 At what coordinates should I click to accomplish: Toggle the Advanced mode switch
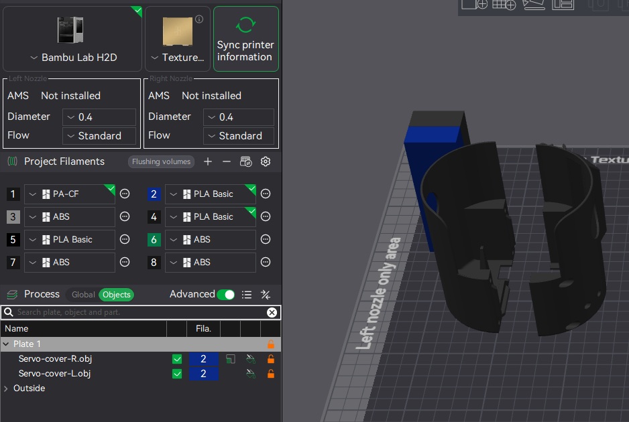pos(226,295)
